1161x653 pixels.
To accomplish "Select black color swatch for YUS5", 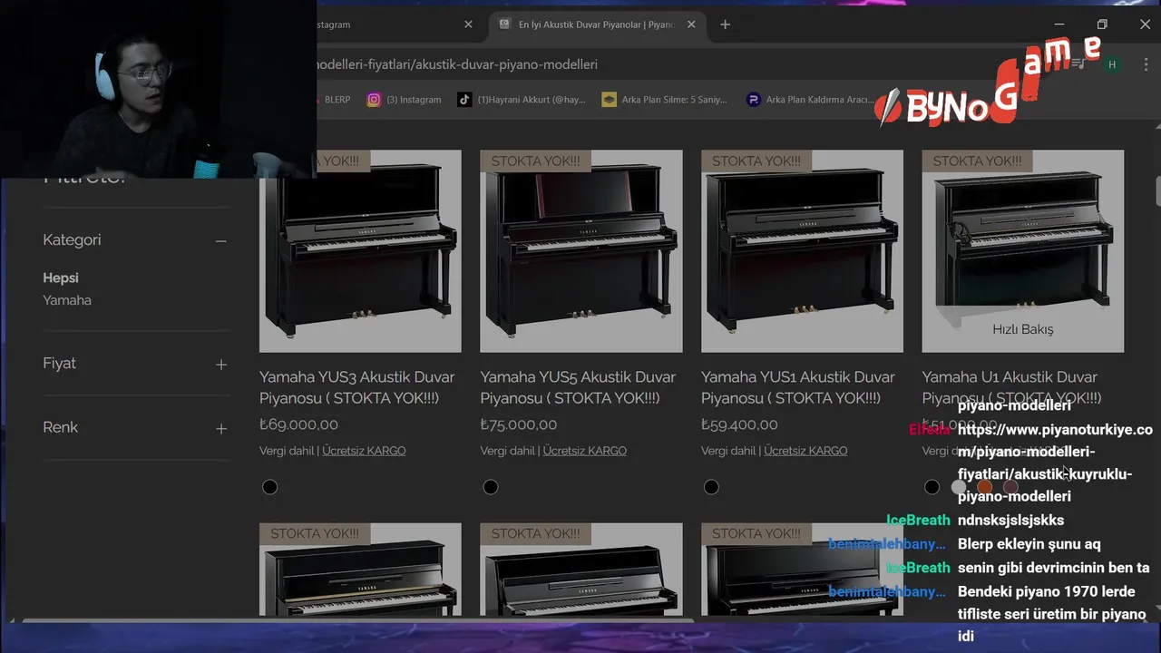I will (491, 487).
